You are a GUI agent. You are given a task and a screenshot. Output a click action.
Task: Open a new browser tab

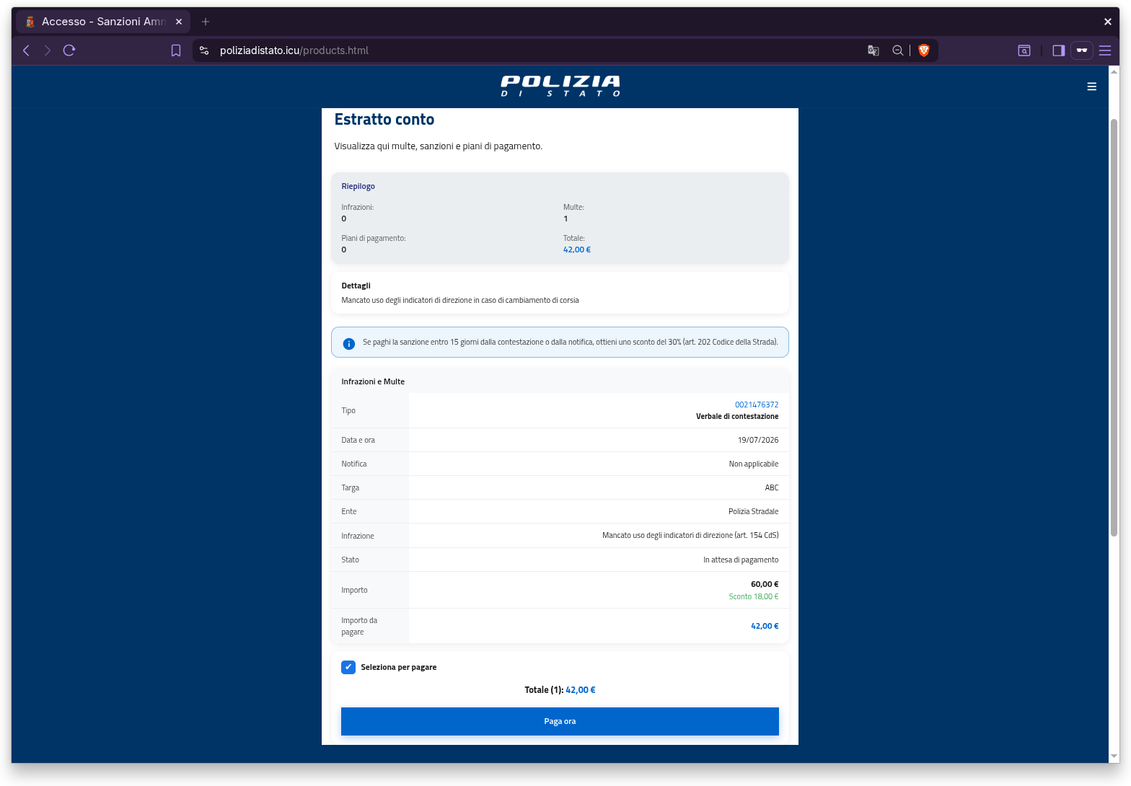point(206,22)
